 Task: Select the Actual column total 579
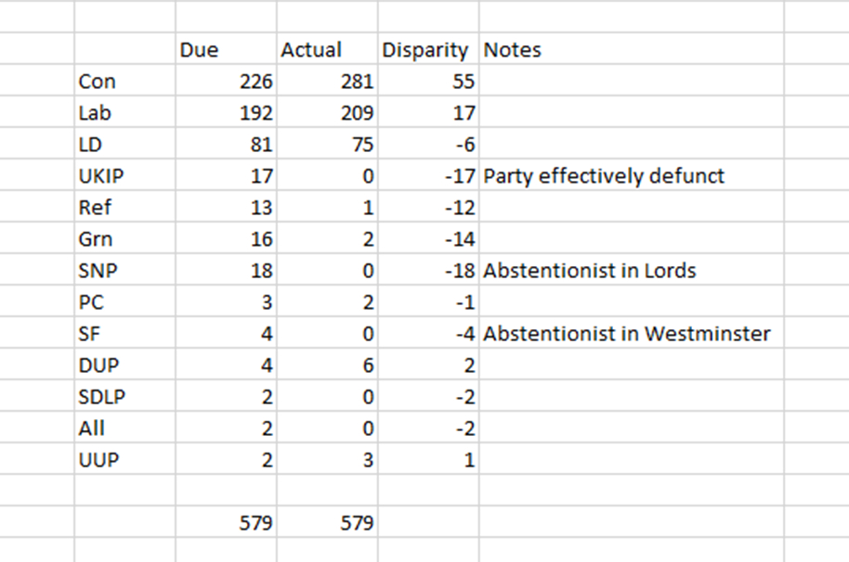point(327,523)
